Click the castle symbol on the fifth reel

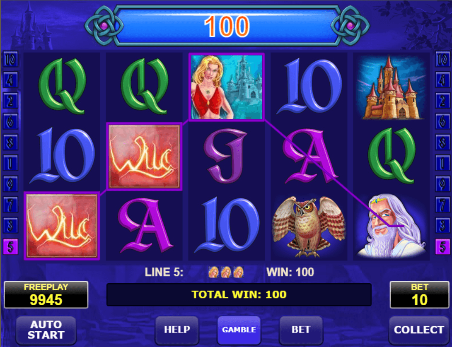click(391, 87)
